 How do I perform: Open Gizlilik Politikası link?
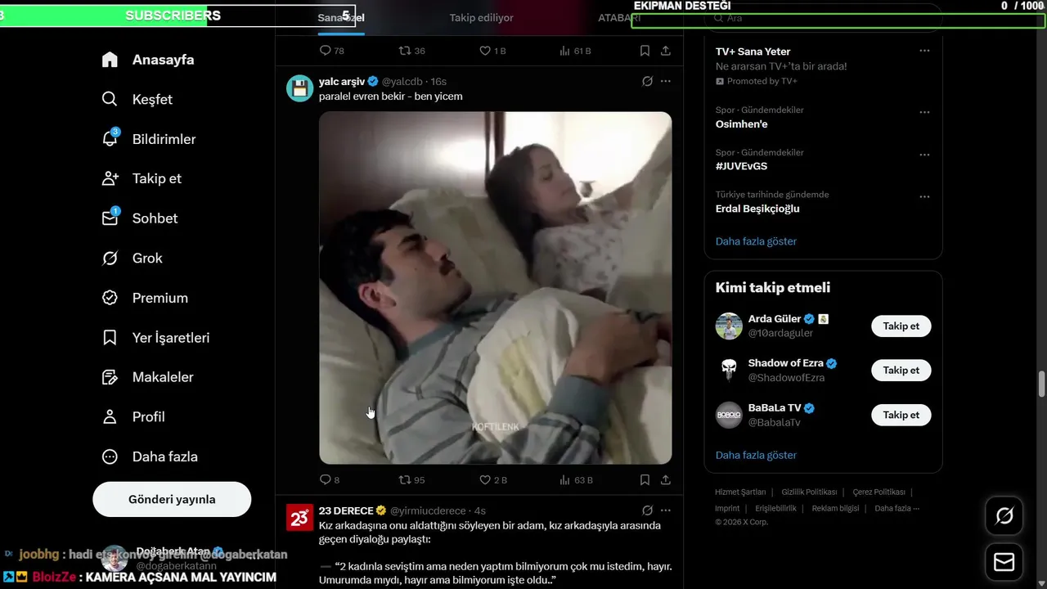(809, 492)
